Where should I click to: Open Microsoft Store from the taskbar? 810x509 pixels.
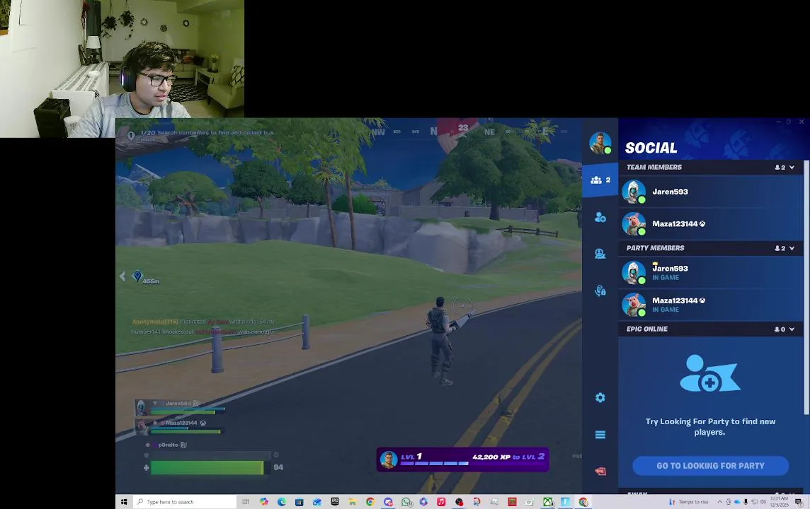[x=299, y=502]
